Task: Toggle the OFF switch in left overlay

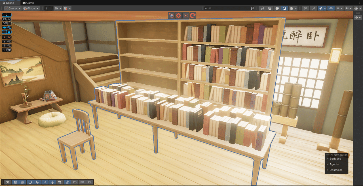Action: (x=7, y=23)
